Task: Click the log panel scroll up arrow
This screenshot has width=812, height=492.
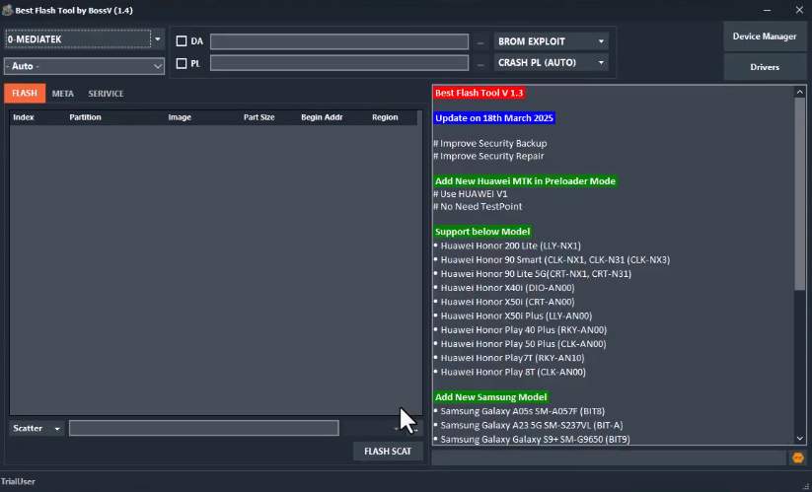Action: 799,92
